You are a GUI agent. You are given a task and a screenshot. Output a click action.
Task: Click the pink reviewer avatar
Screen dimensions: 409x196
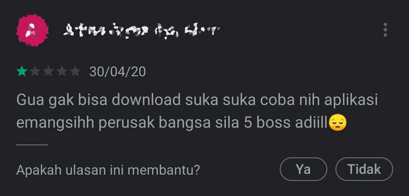pos(32,30)
